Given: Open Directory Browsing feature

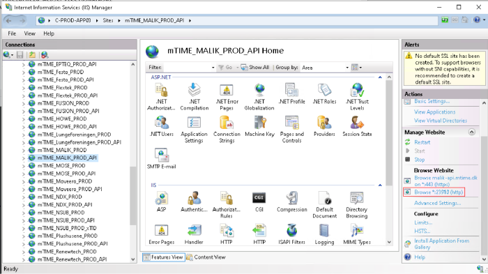Looking at the screenshot, I should (x=357, y=205).
